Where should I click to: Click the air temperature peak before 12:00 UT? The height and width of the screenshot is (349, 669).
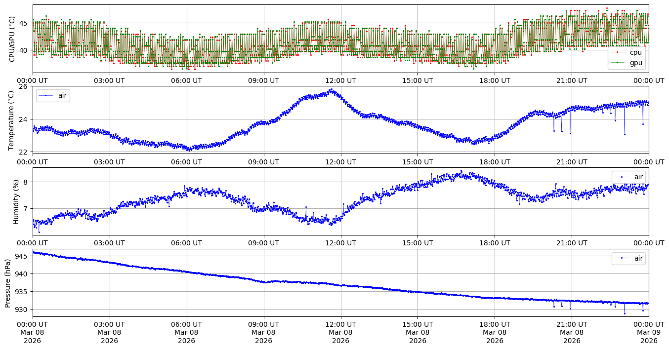pyautogui.click(x=331, y=90)
